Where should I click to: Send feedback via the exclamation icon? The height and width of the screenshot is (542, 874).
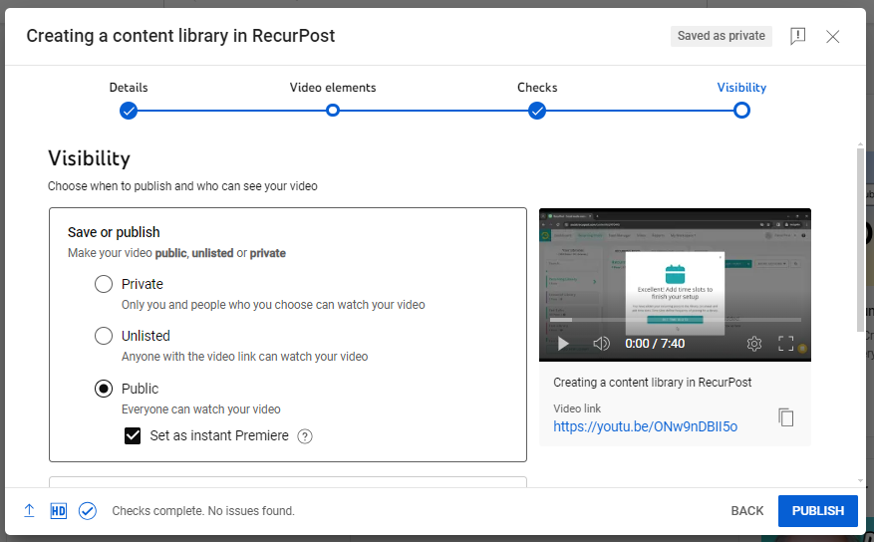797,36
